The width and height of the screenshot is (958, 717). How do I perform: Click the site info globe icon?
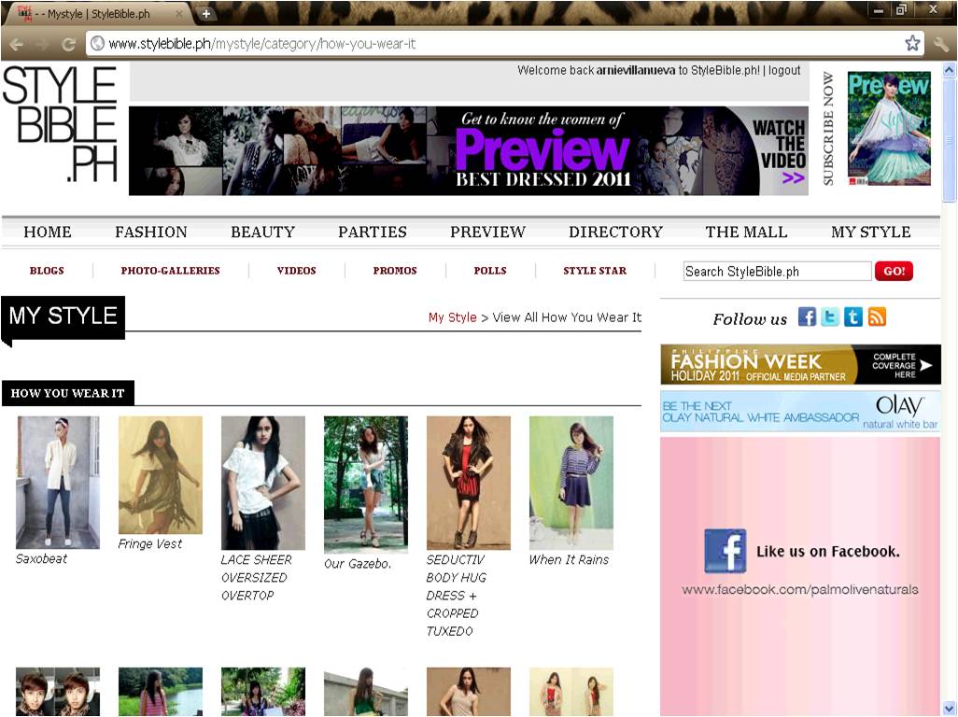(x=97, y=43)
